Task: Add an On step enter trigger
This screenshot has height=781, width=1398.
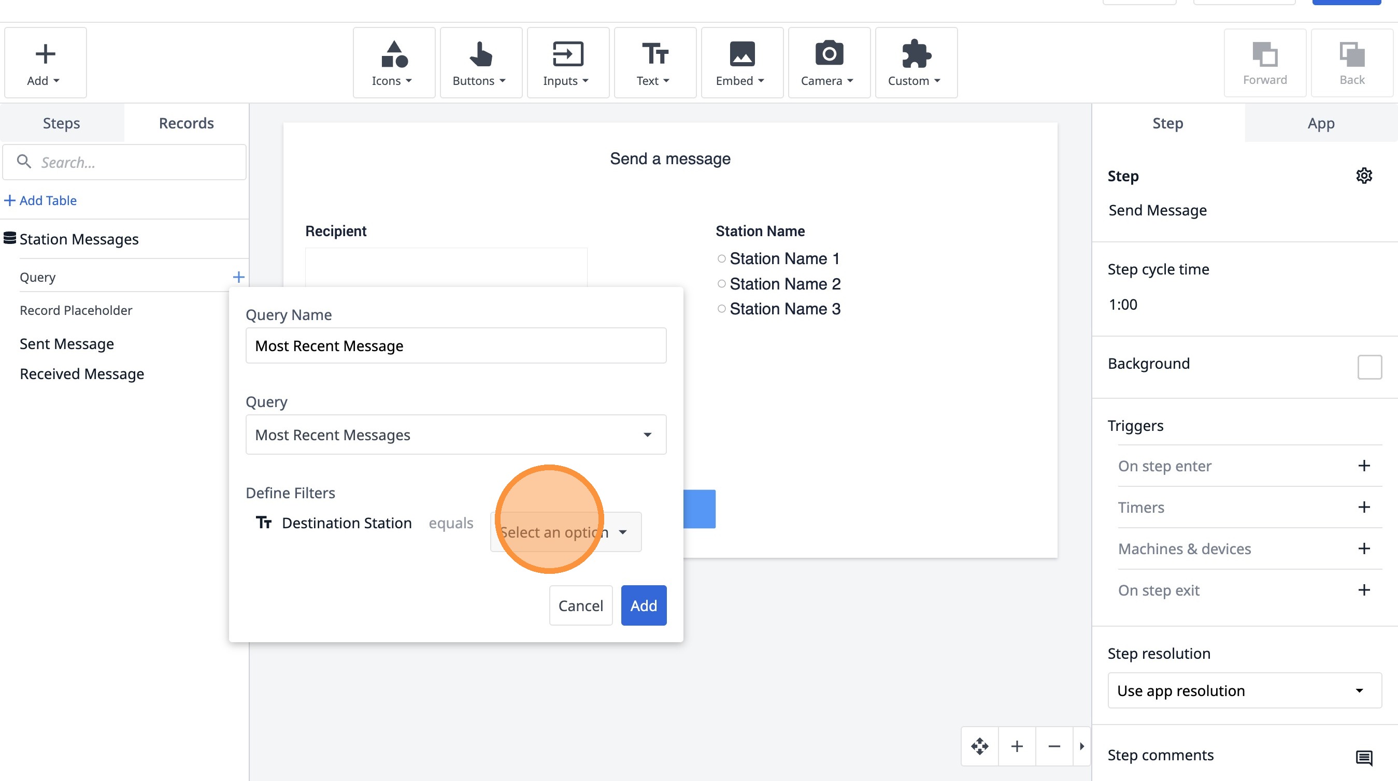Action: (x=1364, y=466)
